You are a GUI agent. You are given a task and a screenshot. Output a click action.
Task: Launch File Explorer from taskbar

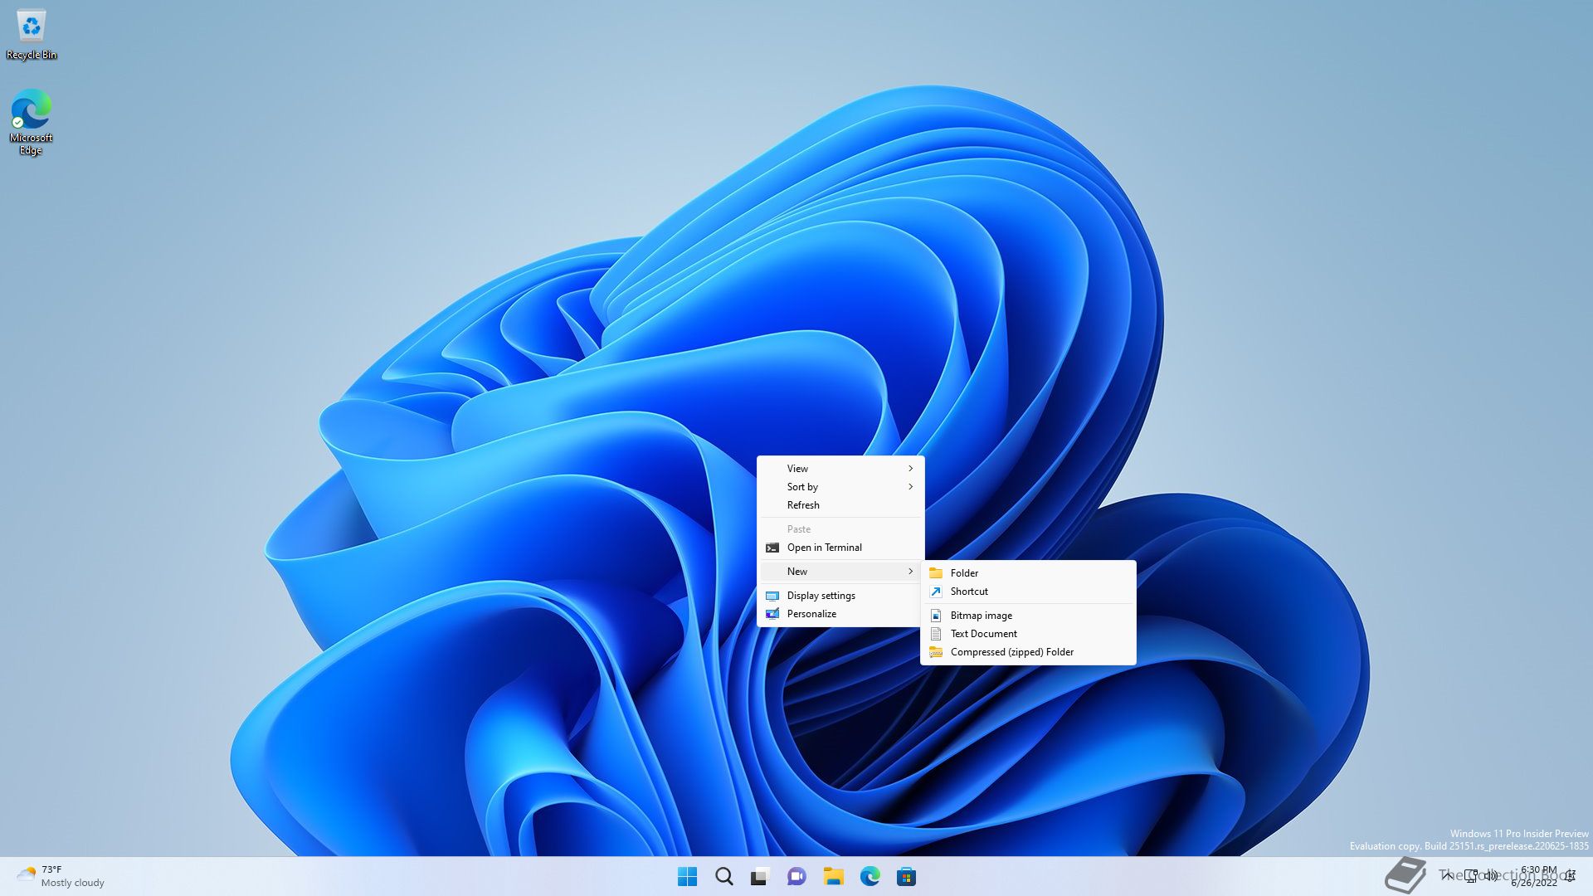833,876
